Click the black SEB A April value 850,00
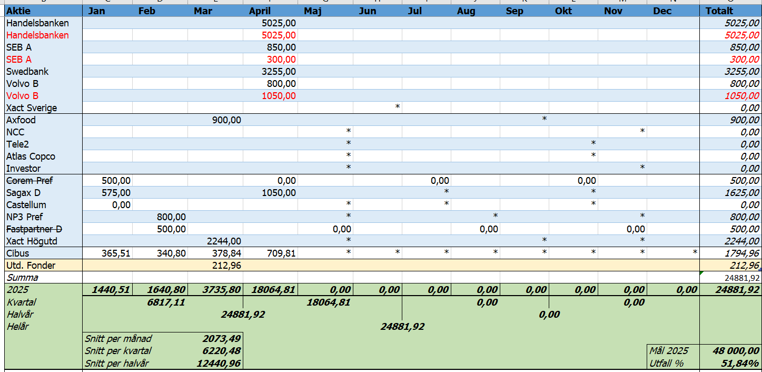 pos(281,47)
